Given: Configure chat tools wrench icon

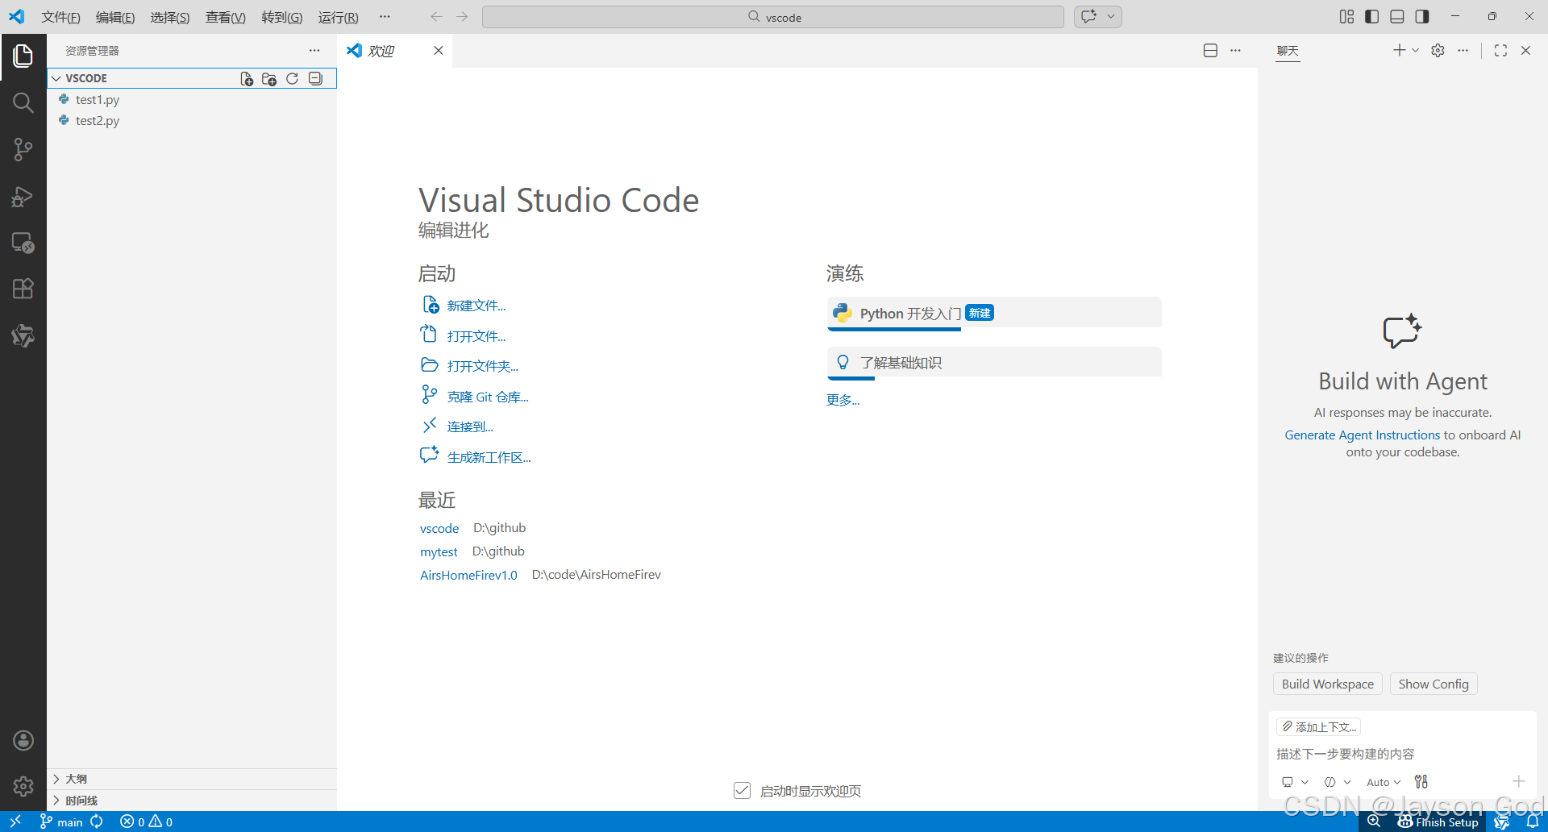Looking at the screenshot, I should click(x=1421, y=781).
